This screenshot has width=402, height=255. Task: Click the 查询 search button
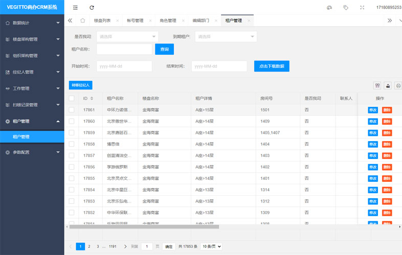point(164,49)
